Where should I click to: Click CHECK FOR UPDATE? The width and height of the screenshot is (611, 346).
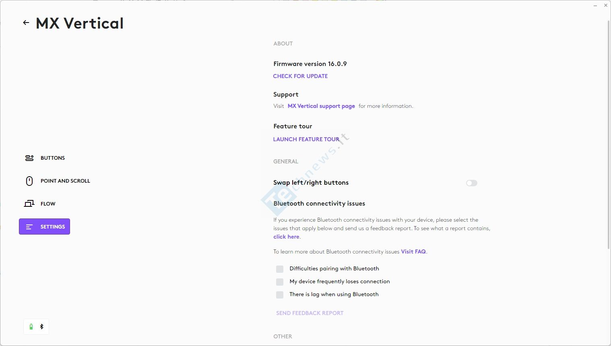(x=300, y=76)
